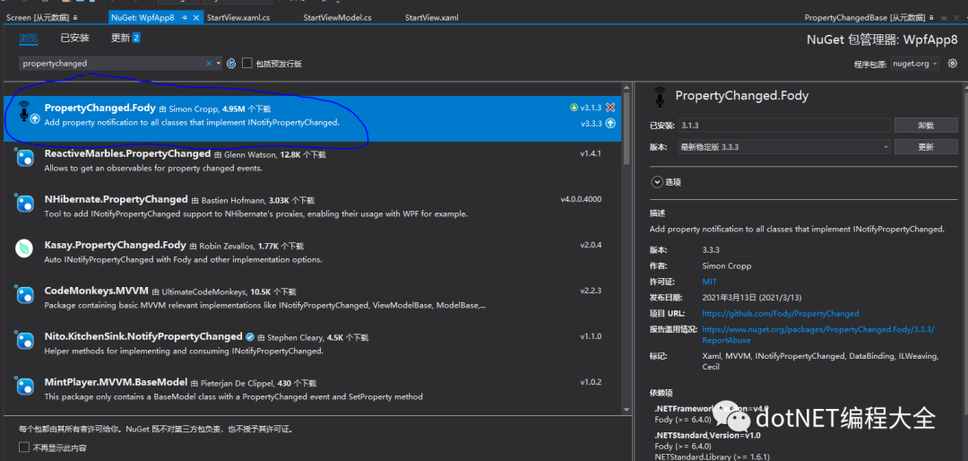This screenshot has height=461, width=968.
Task: Click PropertyChanged.Fody microphone icon in list
Action: click(25, 110)
